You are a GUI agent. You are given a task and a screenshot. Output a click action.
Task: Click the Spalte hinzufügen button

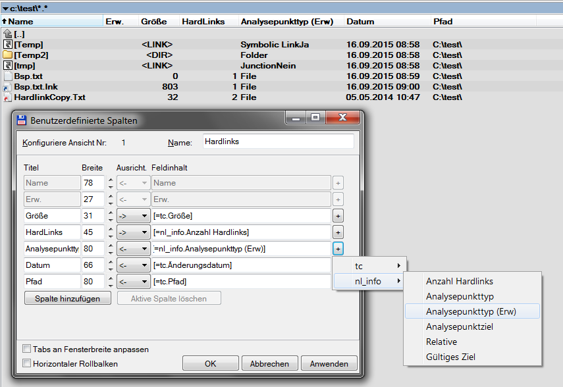tap(68, 298)
